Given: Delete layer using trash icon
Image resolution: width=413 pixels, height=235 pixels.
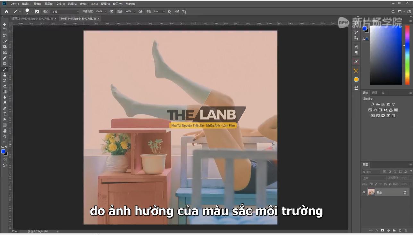Looking at the screenshot, I should point(406,231).
